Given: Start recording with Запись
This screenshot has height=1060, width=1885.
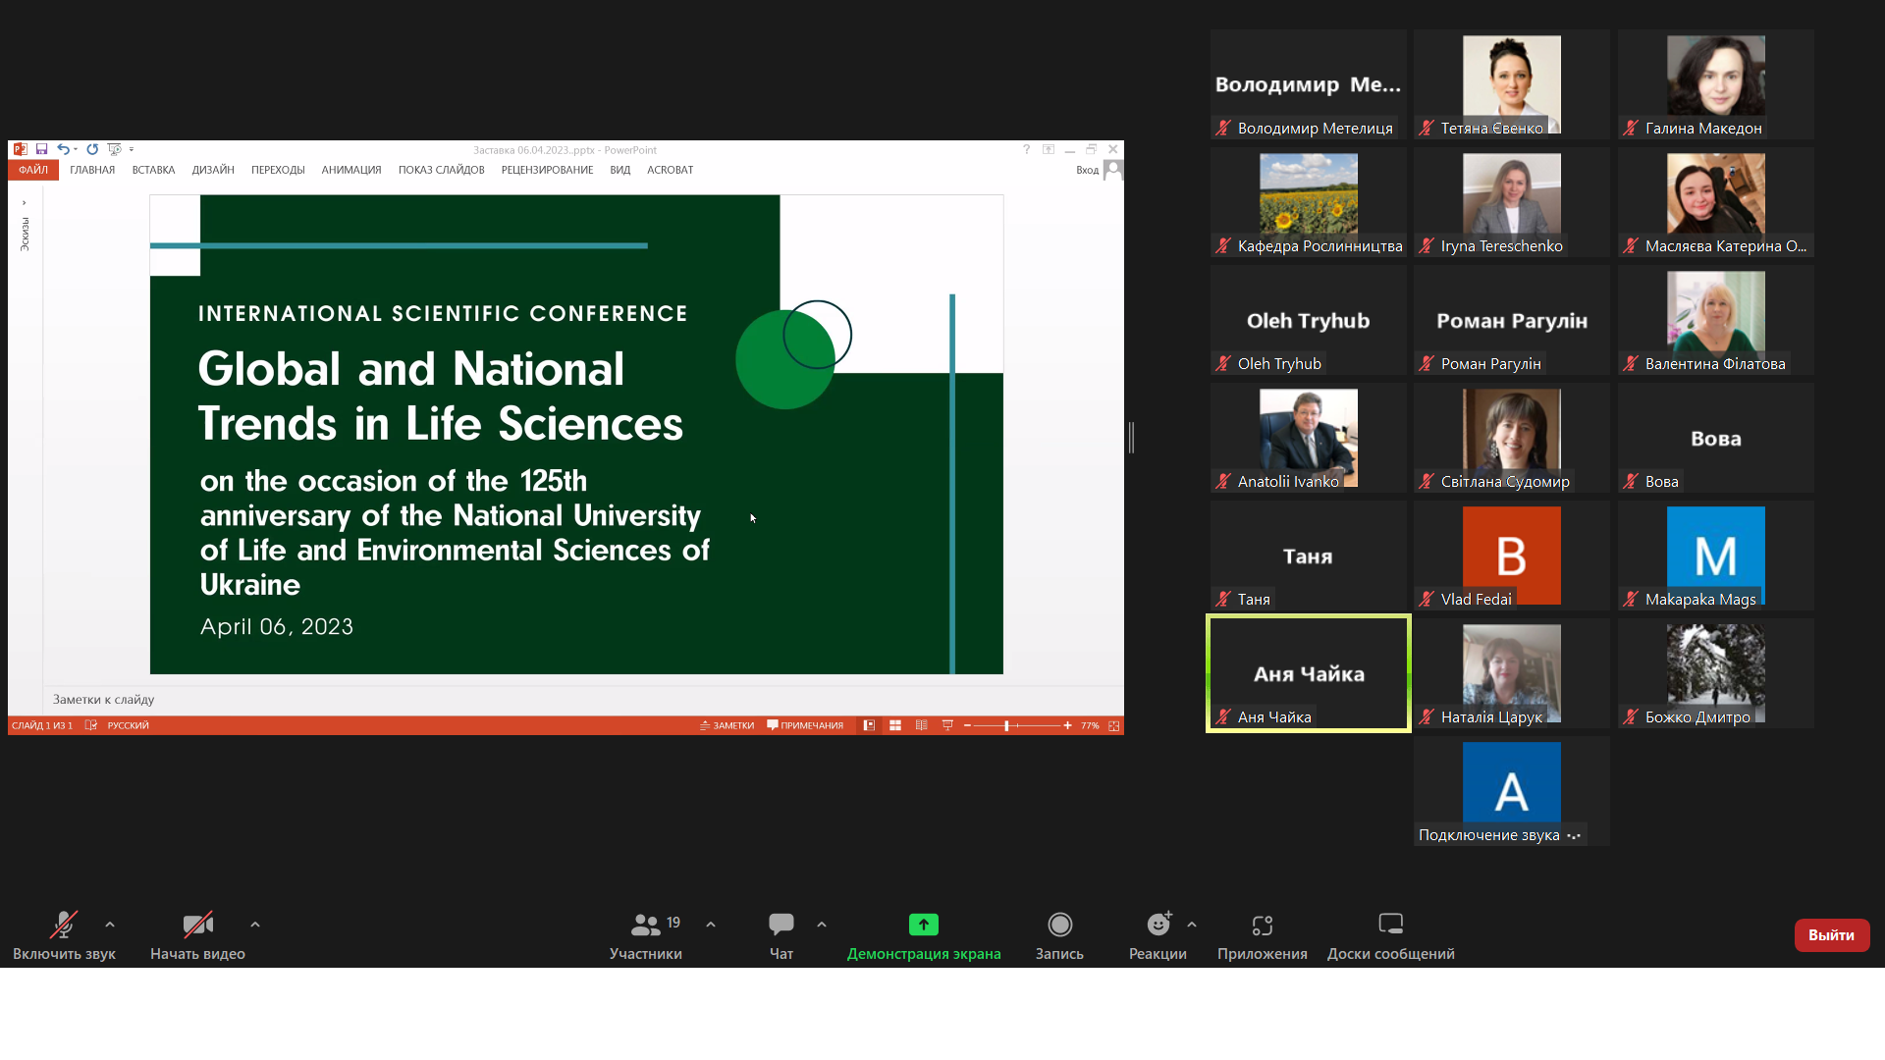Looking at the screenshot, I should [1059, 935].
